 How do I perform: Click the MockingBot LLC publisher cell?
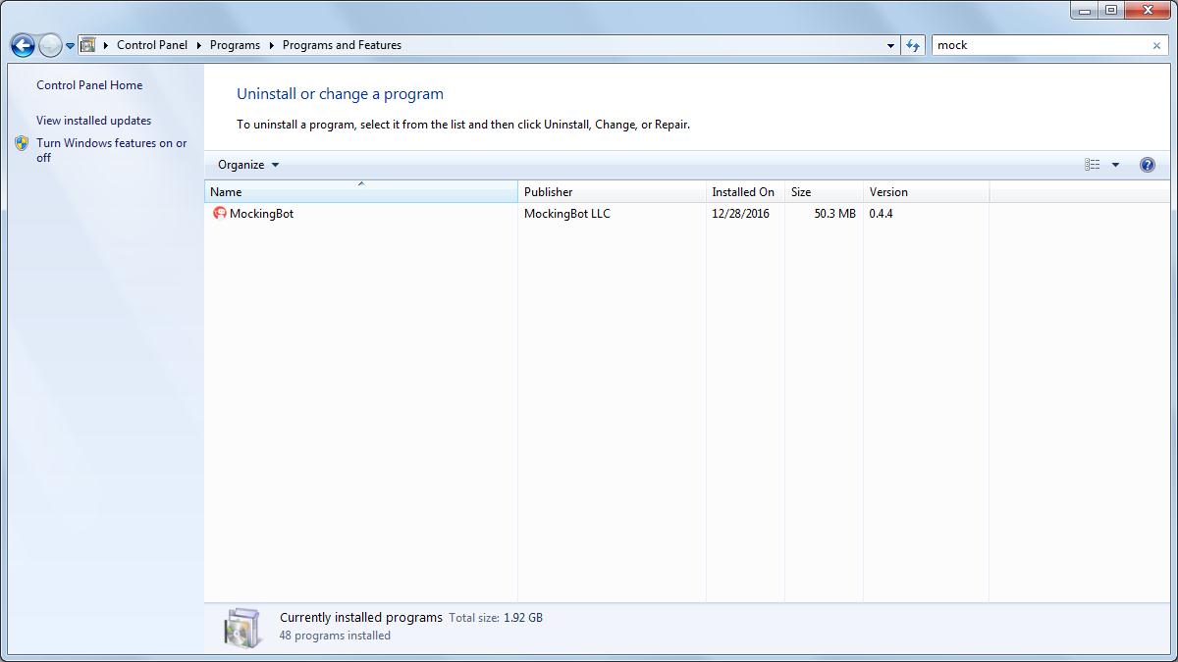(566, 213)
